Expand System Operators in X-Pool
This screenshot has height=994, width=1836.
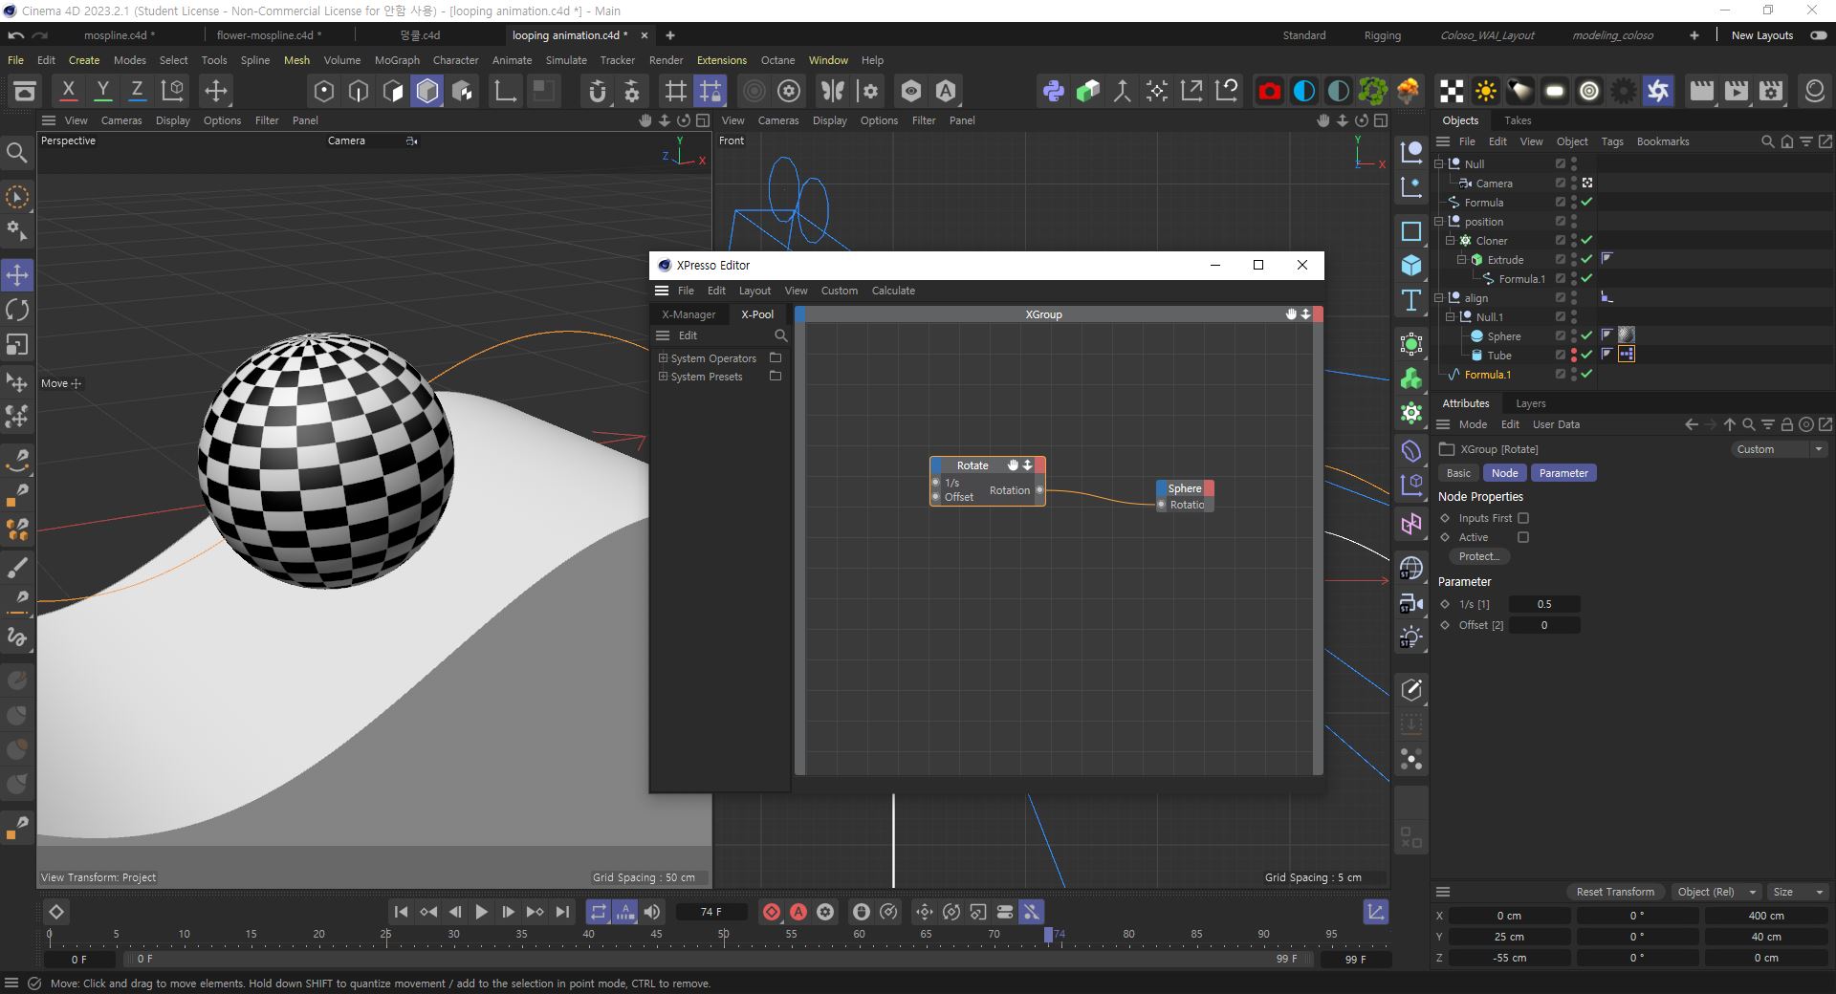coord(663,358)
